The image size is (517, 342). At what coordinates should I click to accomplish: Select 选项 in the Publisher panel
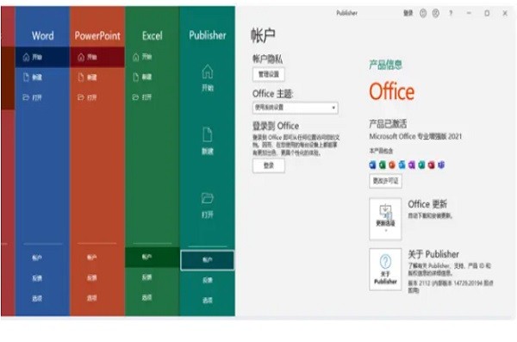208,300
